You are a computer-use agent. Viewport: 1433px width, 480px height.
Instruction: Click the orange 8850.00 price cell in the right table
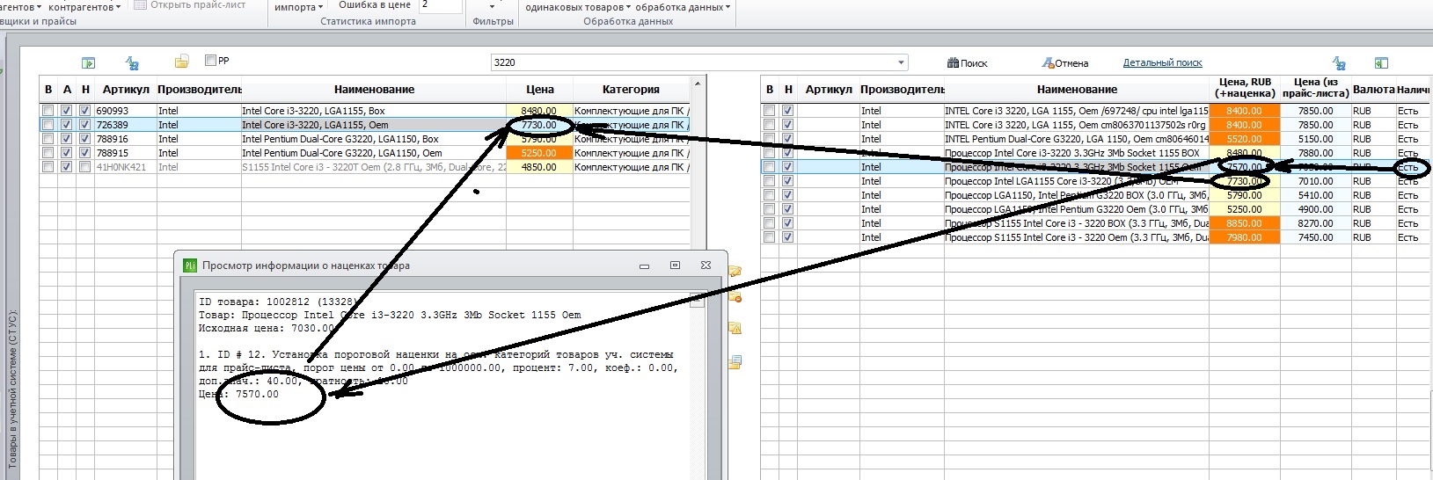point(1245,223)
